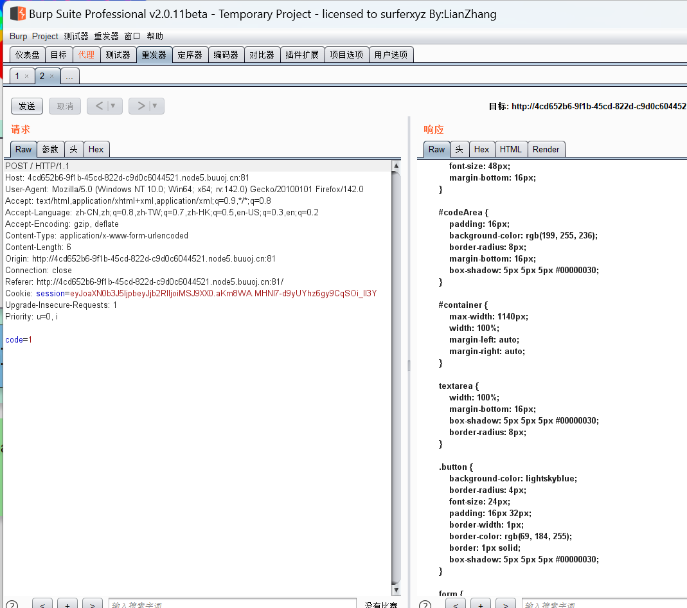The height and width of the screenshot is (608, 687).
Task: Switch to the 编码器 tab
Action: pyautogui.click(x=226, y=55)
